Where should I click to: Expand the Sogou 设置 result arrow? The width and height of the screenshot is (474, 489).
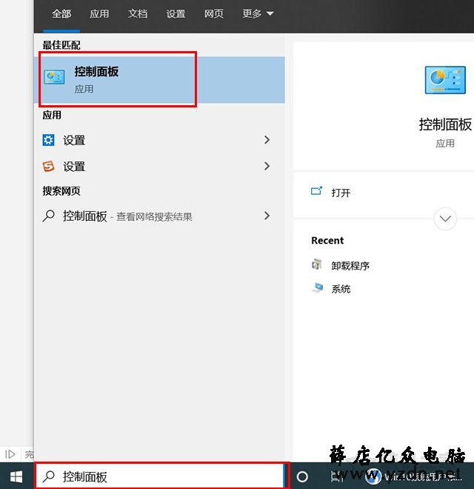pos(267,166)
